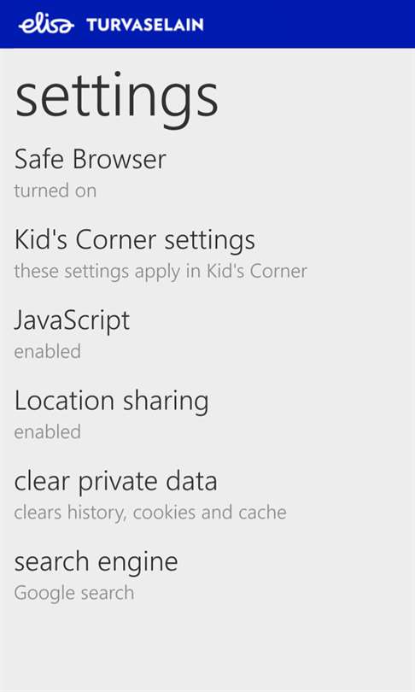This screenshot has width=415, height=692.
Task: Tap clear private data
Action: pos(115,482)
